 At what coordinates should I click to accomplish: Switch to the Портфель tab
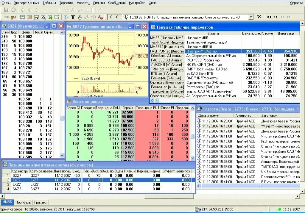(23, 202)
